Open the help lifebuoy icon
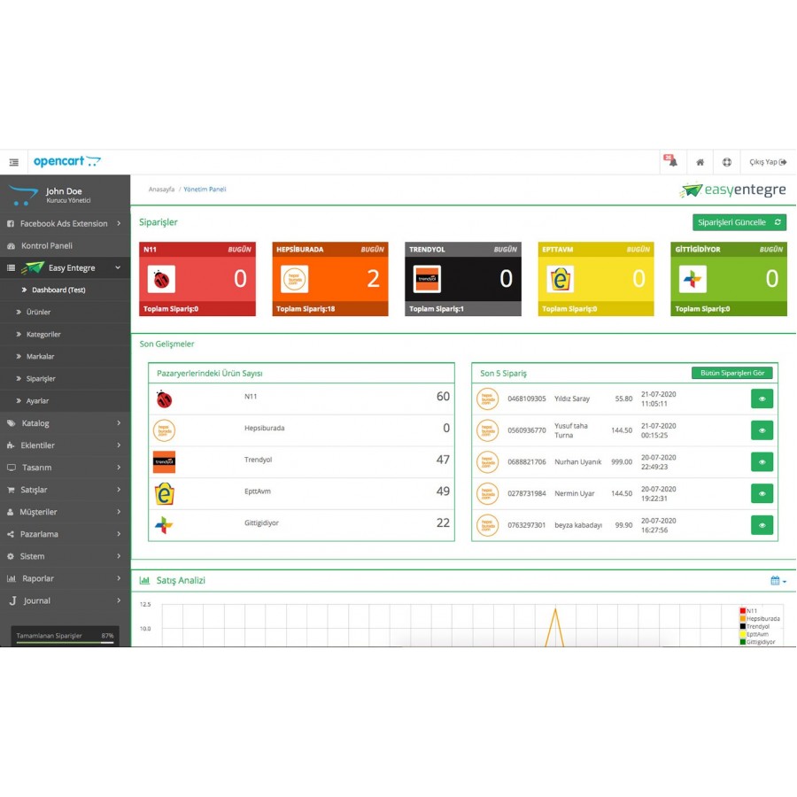This screenshot has width=797, height=797. (x=727, y=162)
